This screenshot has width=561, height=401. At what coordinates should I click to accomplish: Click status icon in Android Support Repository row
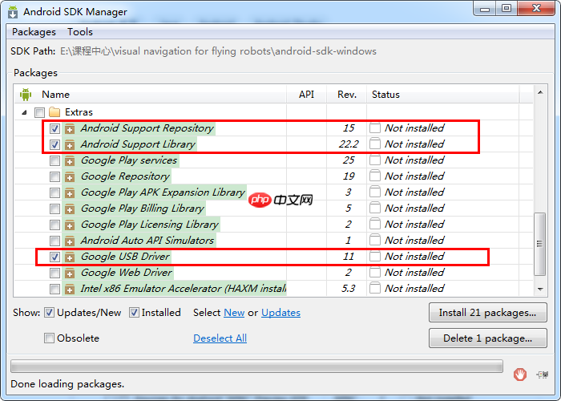pyautogui.click(x=374, y=128)
